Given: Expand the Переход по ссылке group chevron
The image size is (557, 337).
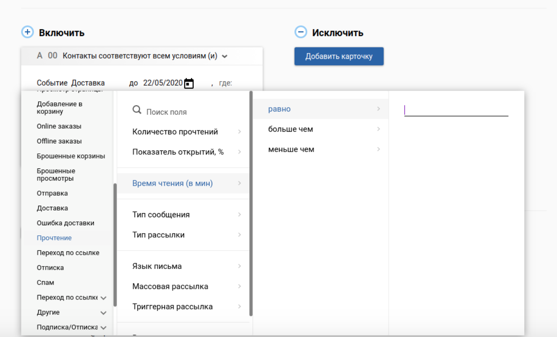Looking at the screenshot, I should [103, 298].
